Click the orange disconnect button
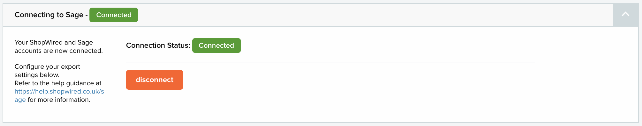 tap(155, 80)
